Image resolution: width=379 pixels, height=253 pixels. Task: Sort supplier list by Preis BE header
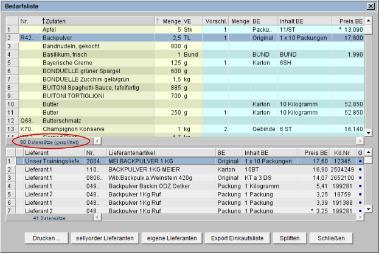point(333,152)
